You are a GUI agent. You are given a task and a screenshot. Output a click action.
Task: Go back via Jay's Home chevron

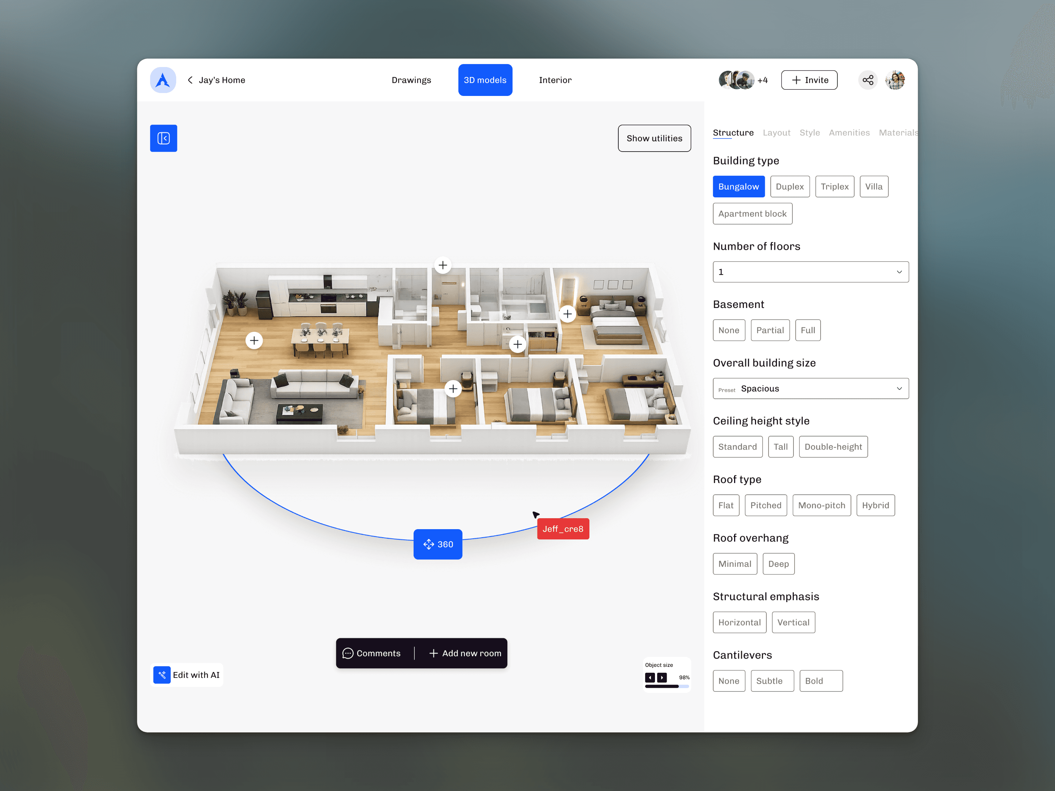190,80
